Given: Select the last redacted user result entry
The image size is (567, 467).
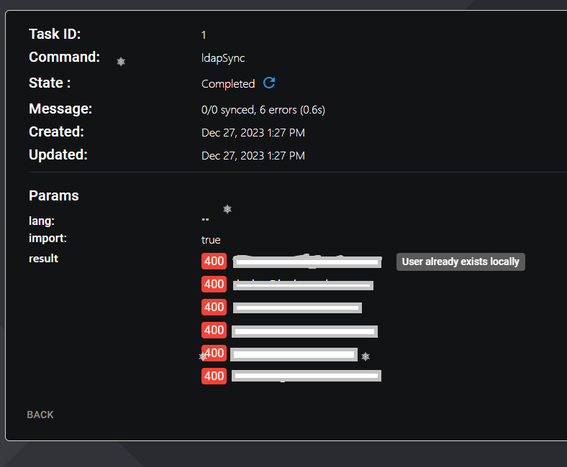Looking at the screenshot, I should [x=307, y=376].
